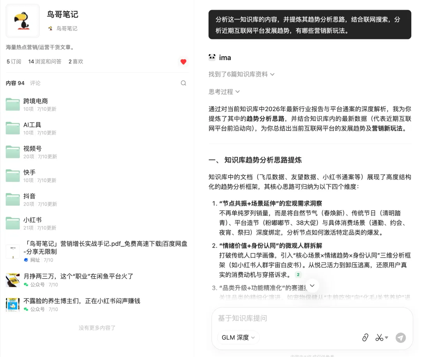
Task: Click the description 海量热点营销/运营干货文章
Action: click(x=40, y=47)
